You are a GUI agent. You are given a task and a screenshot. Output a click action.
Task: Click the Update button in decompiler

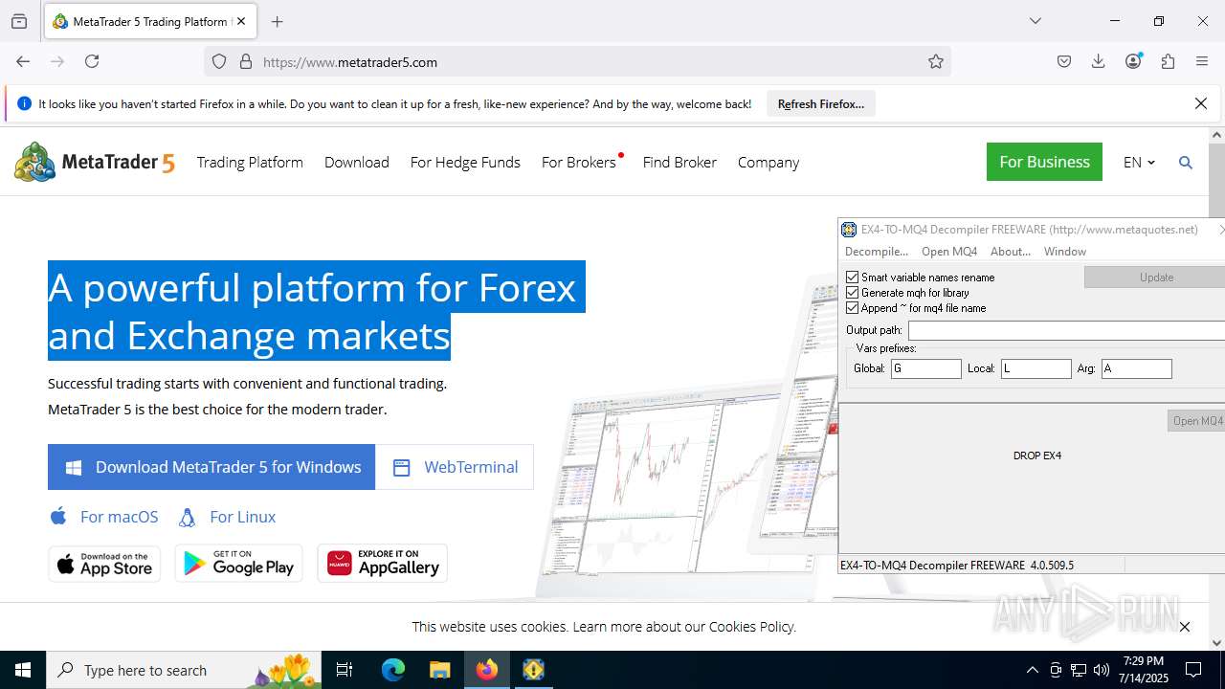pyautogui.click(x=1155, y=278)
